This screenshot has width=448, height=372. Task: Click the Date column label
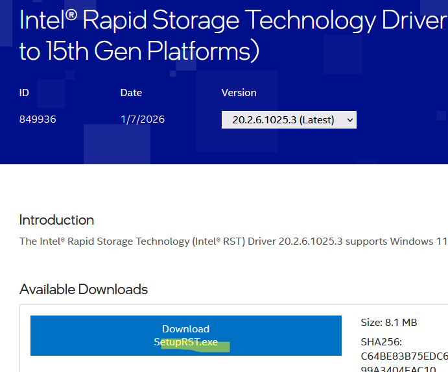point(131,93)
